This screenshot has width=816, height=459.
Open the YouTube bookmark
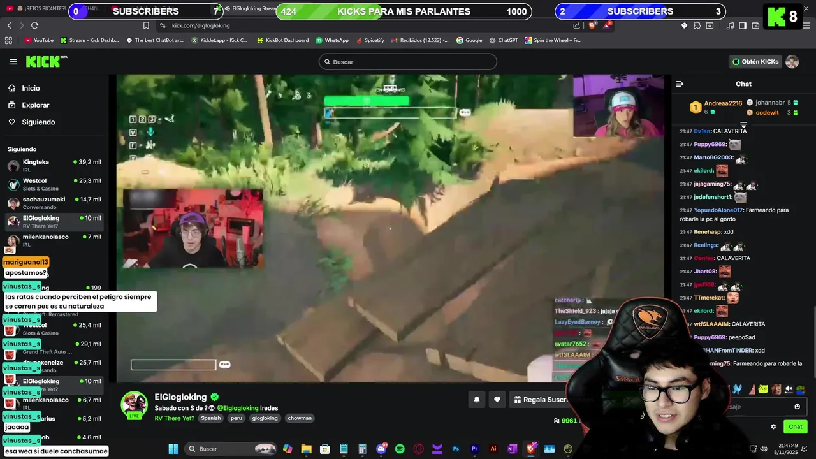[39, 40]
